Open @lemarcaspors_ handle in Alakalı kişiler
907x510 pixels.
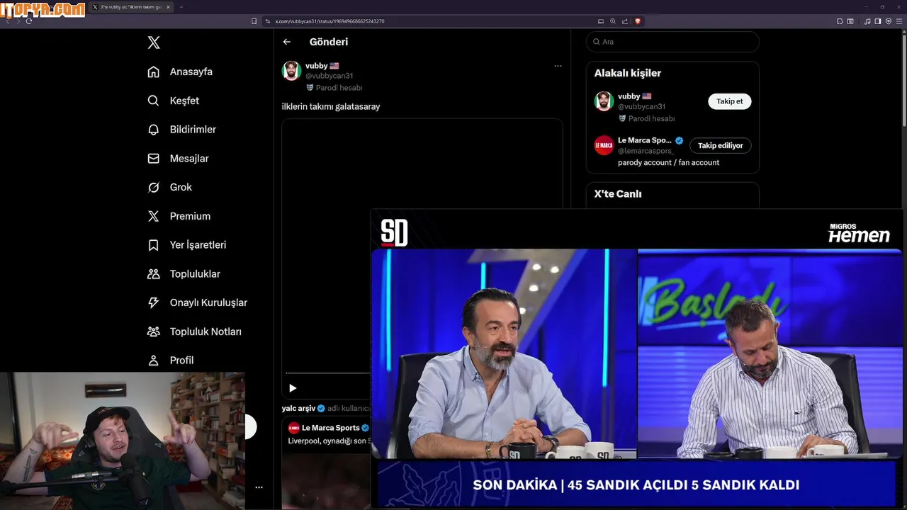(x=646, y=151)
